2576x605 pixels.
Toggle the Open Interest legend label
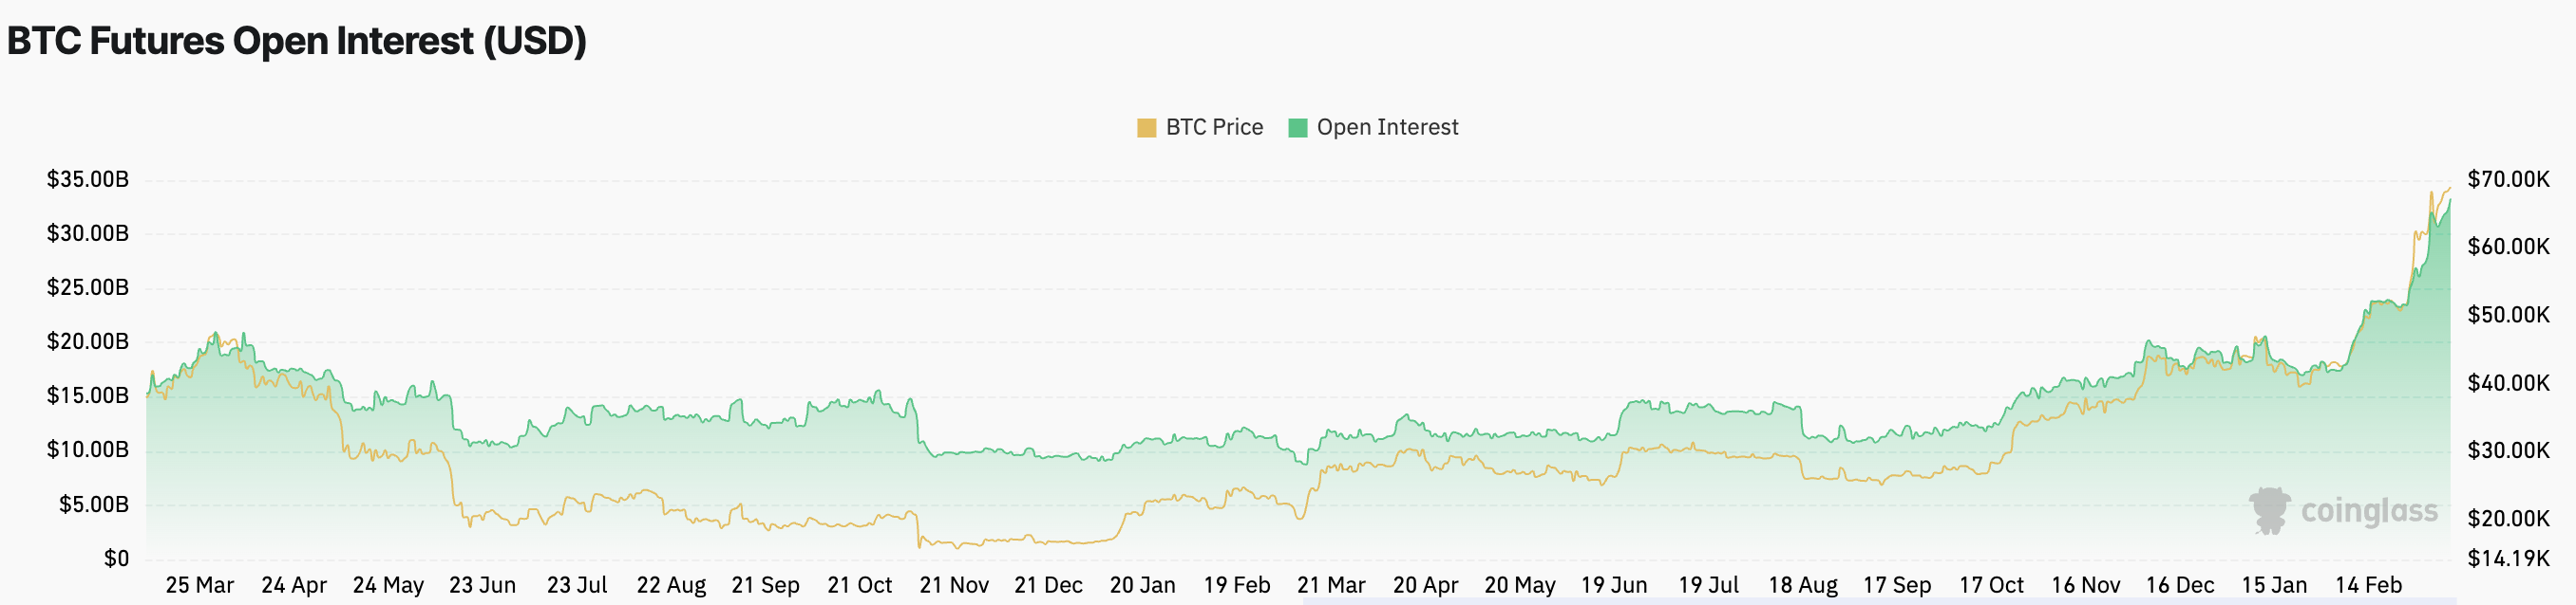(x=1387, y=128)
